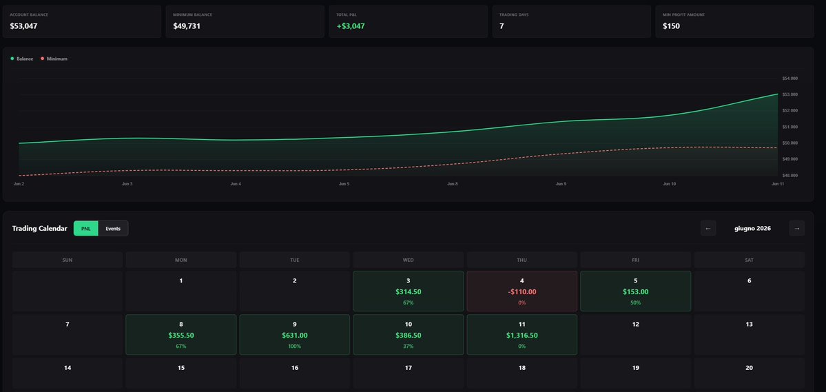Viewport: 826px width, 392px height.
Task: Select the Min Profit Amount $150 card
Action: coord(735,21)
